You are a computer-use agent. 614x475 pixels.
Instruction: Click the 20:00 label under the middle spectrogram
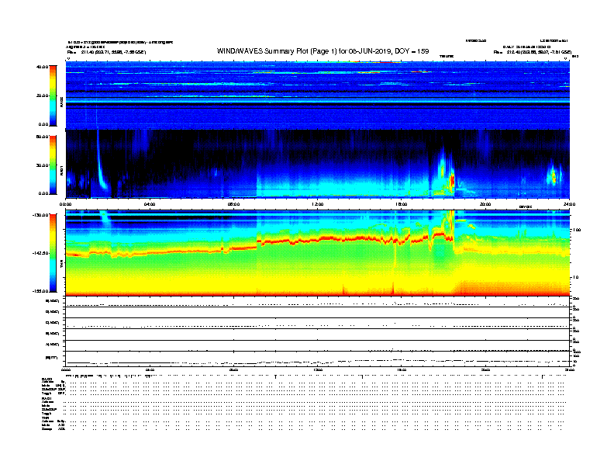pyautogui.click(x=485, y=204)
